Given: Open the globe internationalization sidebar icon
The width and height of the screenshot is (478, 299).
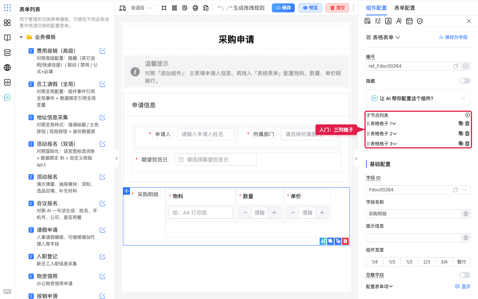Looking at the screenshot, I should click(7, 68).
